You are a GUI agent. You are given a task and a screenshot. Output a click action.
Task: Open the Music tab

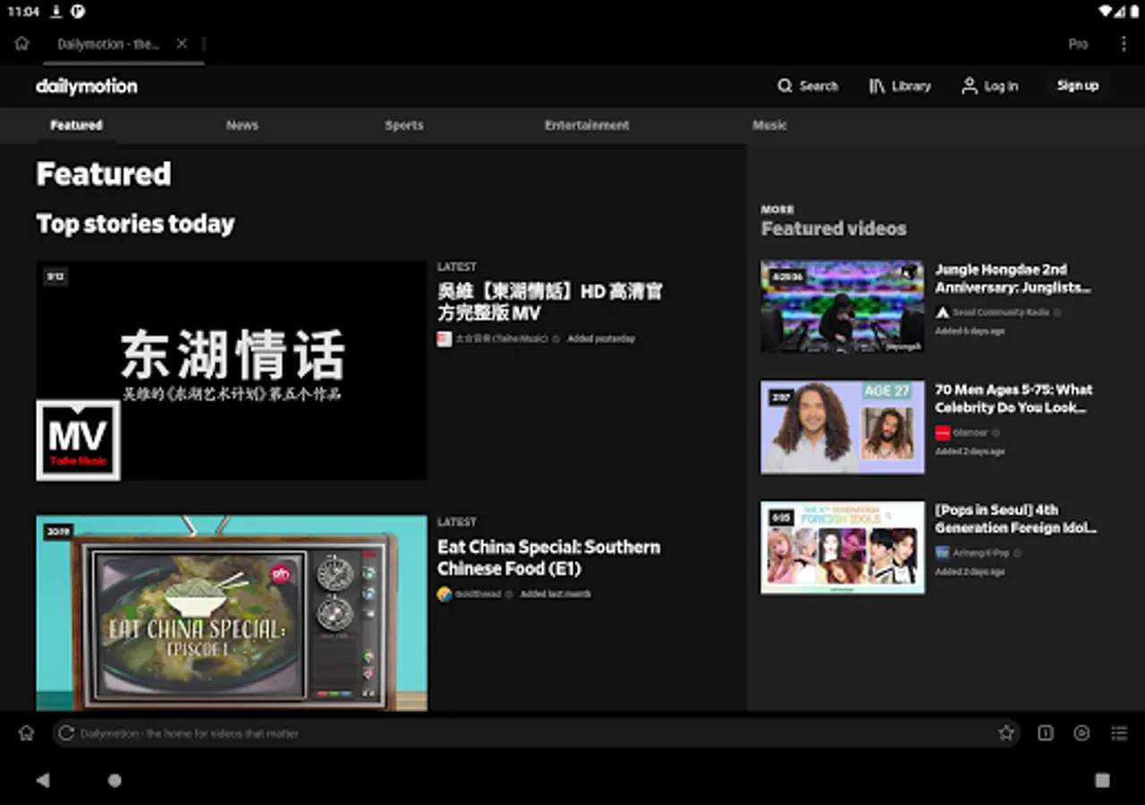coord(769,125)
